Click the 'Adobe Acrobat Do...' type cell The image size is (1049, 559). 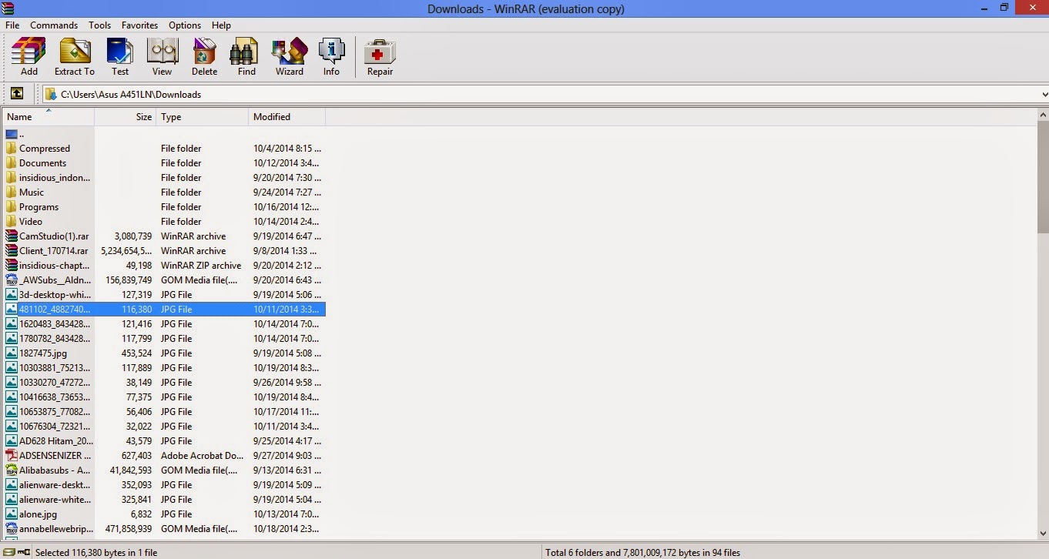(200, 456)
